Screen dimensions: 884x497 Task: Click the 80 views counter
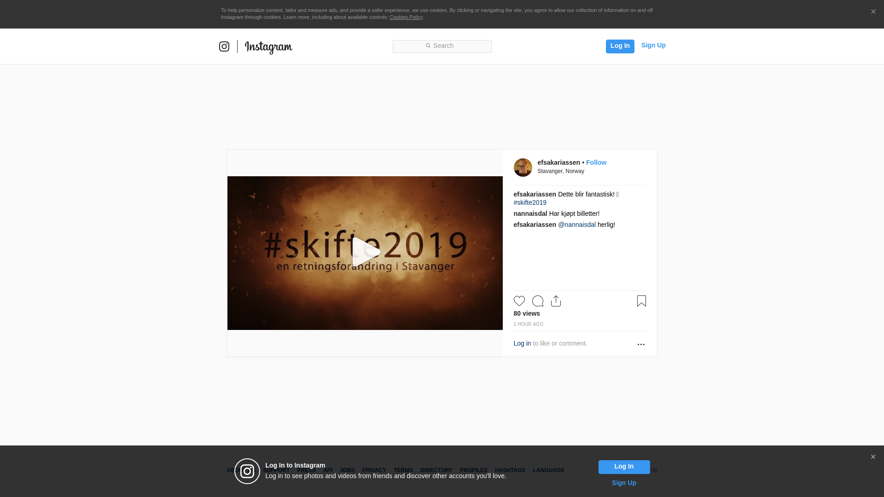(x=527, y=313)
